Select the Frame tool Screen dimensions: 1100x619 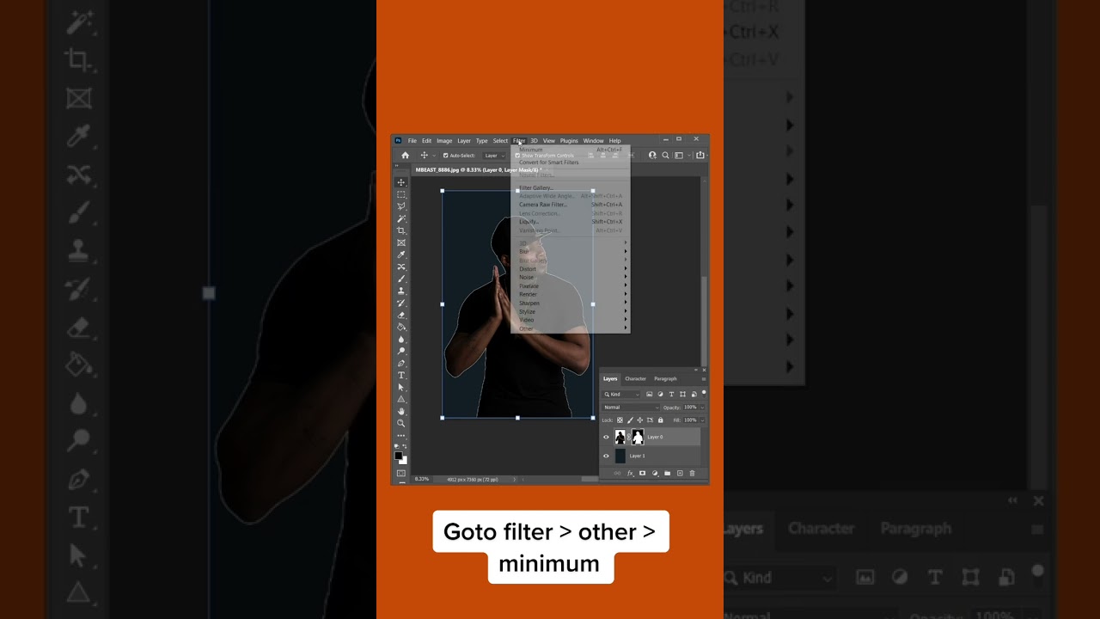click(x=401, y=242)
